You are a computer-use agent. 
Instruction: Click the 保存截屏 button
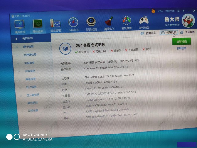[169, 32]
